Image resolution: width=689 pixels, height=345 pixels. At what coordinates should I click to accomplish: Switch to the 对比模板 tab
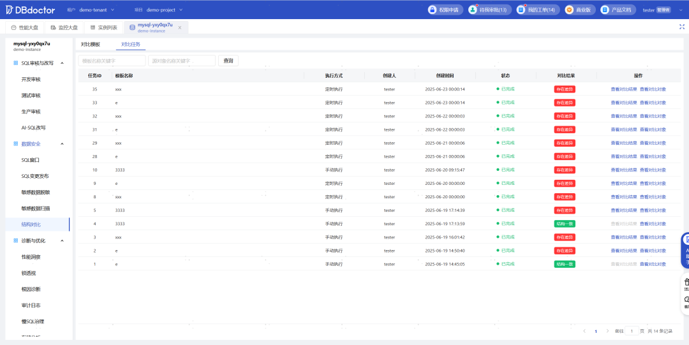pos(91,45)
